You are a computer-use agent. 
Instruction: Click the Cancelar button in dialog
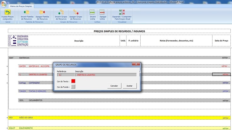(114, 86)
